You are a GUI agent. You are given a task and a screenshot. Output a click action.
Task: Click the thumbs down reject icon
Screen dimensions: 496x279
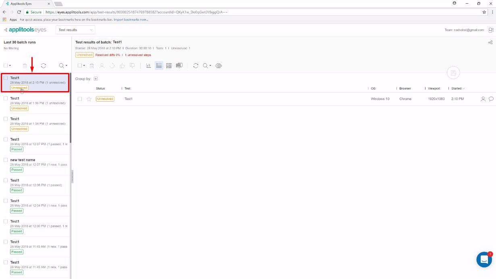coord(132,65)
